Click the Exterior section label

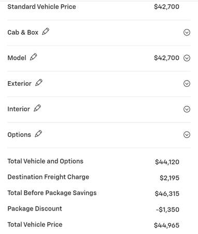[x=20, y=84]
